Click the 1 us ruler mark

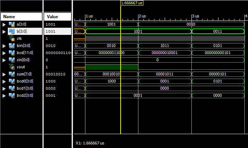(89, 16)
